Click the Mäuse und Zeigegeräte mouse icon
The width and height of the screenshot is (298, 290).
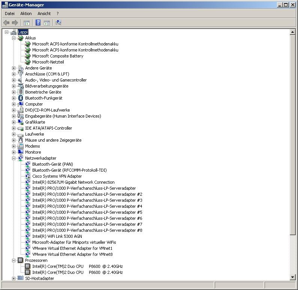coord(21,140)
